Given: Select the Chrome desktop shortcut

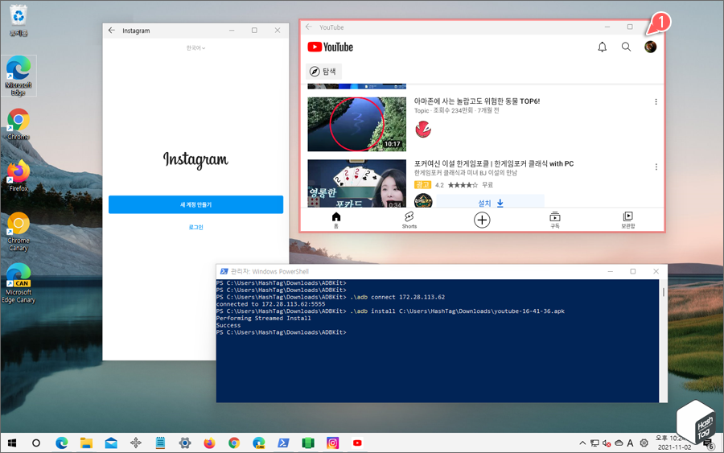Looking at the screenshot, I should 19,124.
